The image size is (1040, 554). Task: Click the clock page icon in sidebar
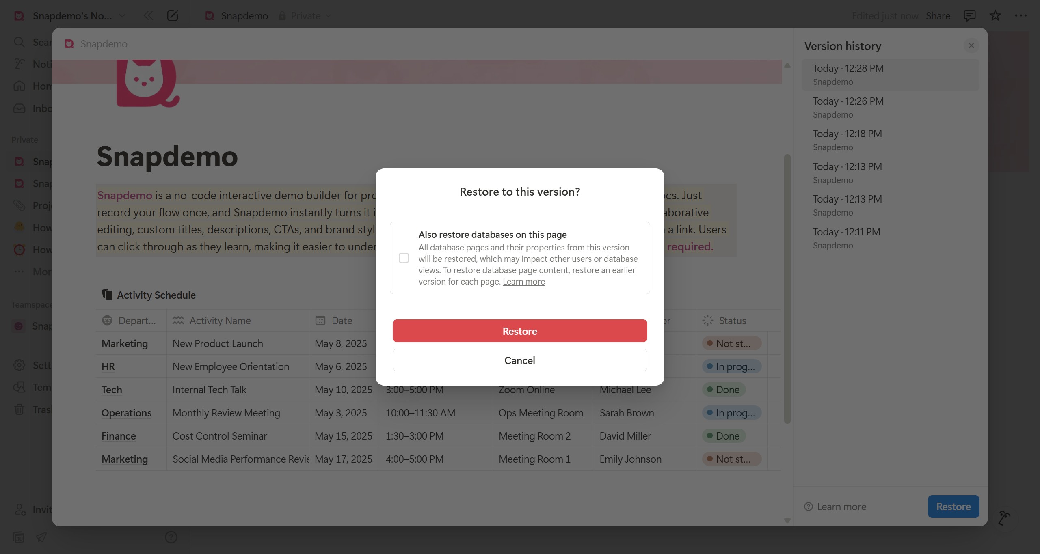pyautogui.click(x=19, y=250)
